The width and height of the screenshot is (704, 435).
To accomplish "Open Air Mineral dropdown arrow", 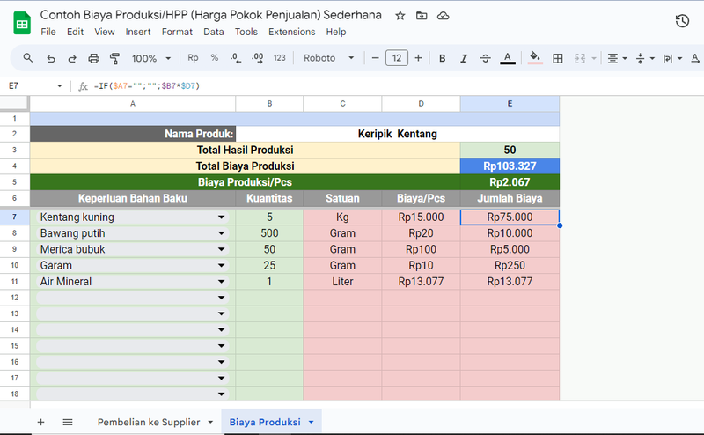I will pyautogui.click(x=222, y=282).
